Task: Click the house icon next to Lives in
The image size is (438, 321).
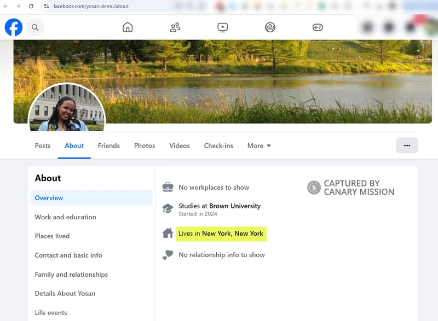Action: coord(167,234)
